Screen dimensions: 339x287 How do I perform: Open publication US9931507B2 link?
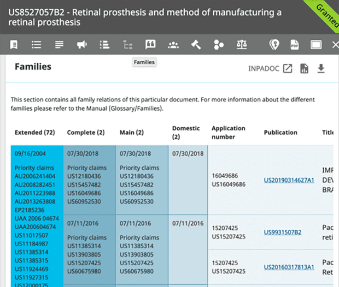[x=282, y=232]
